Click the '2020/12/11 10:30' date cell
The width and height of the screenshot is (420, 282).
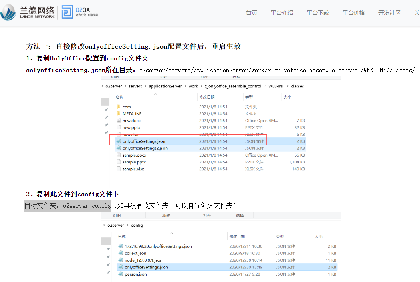tap(246, 246)
